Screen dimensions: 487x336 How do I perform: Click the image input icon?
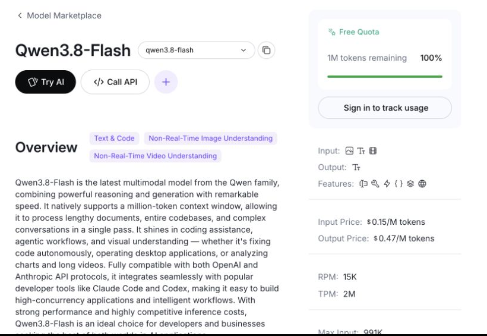tap(349, 151)
